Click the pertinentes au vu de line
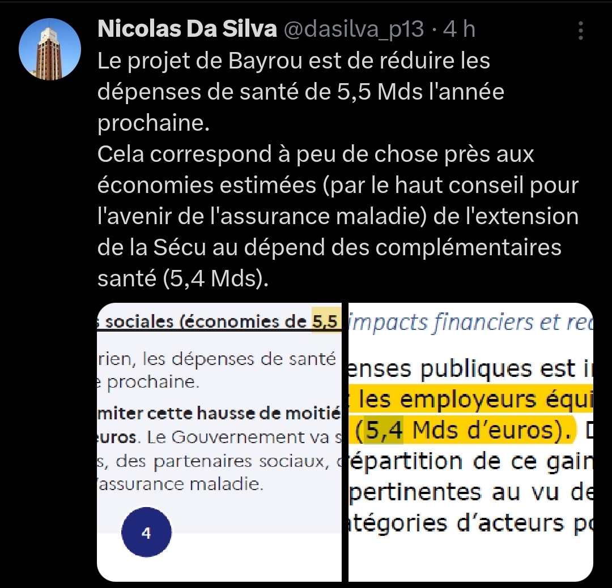Viewport: 612px width, 588px height. (x=470, y=492)
